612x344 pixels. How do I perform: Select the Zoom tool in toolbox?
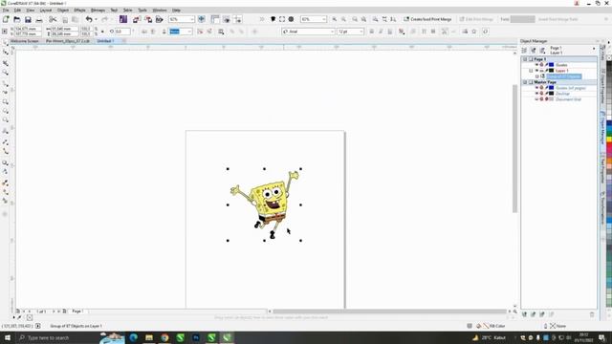point(6,73)
